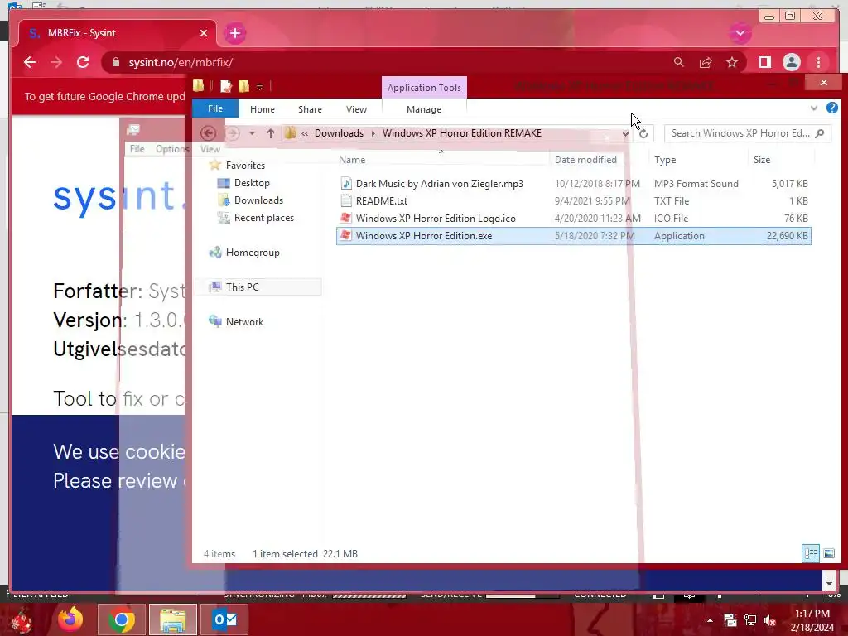The image size is (848, 636).
Task: Switch to Home ribbon tab
Action: click(263, 109)
